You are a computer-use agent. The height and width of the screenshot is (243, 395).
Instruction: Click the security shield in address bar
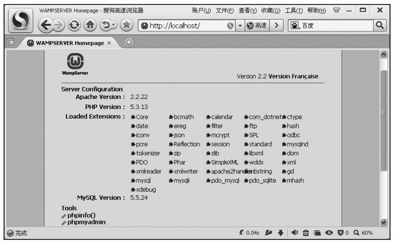(x=230, y=26)
